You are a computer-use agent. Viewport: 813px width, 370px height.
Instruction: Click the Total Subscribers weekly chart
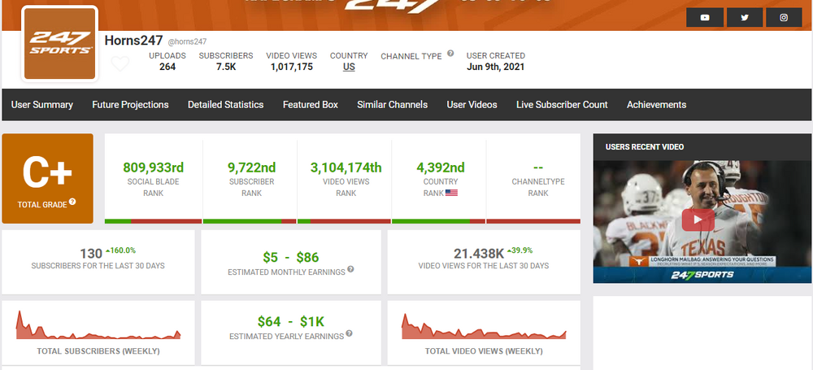click(x=98, y=327)
